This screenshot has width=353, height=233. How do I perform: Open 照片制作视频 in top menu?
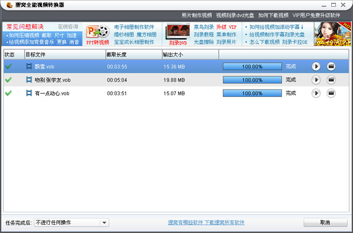(196, 16)
